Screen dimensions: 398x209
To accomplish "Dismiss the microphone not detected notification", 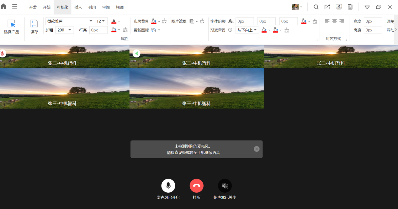I will [257, 149].
